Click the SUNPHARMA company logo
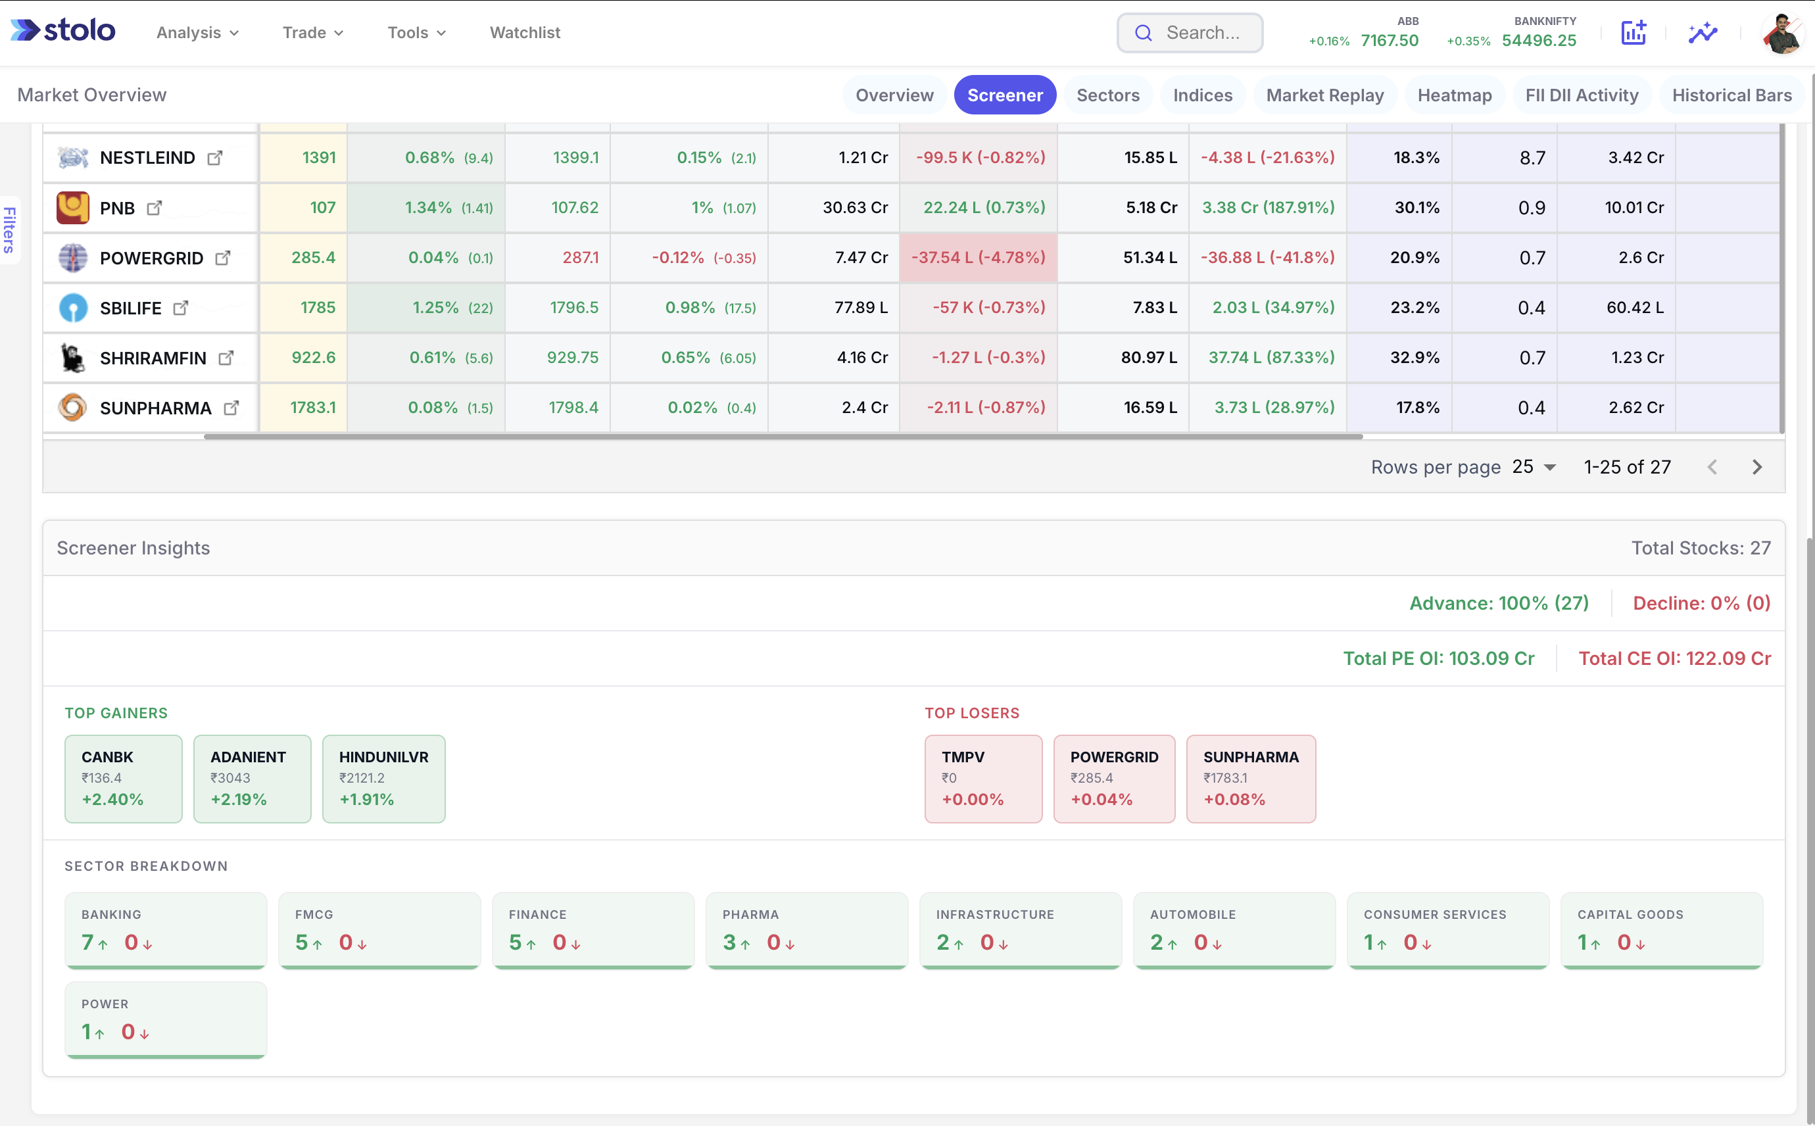 pos(73,408)
